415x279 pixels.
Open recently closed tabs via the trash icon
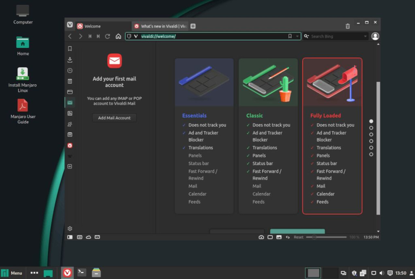point(348,26)
